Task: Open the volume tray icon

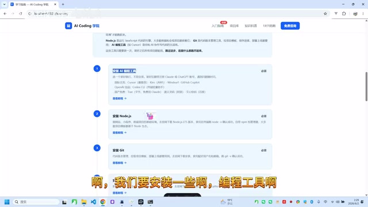Action: click(338, 202)
